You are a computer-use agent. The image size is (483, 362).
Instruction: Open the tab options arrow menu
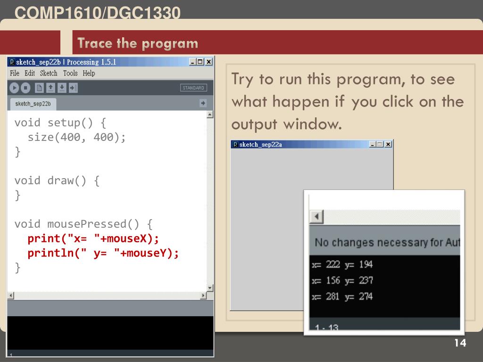pos(203,103)
